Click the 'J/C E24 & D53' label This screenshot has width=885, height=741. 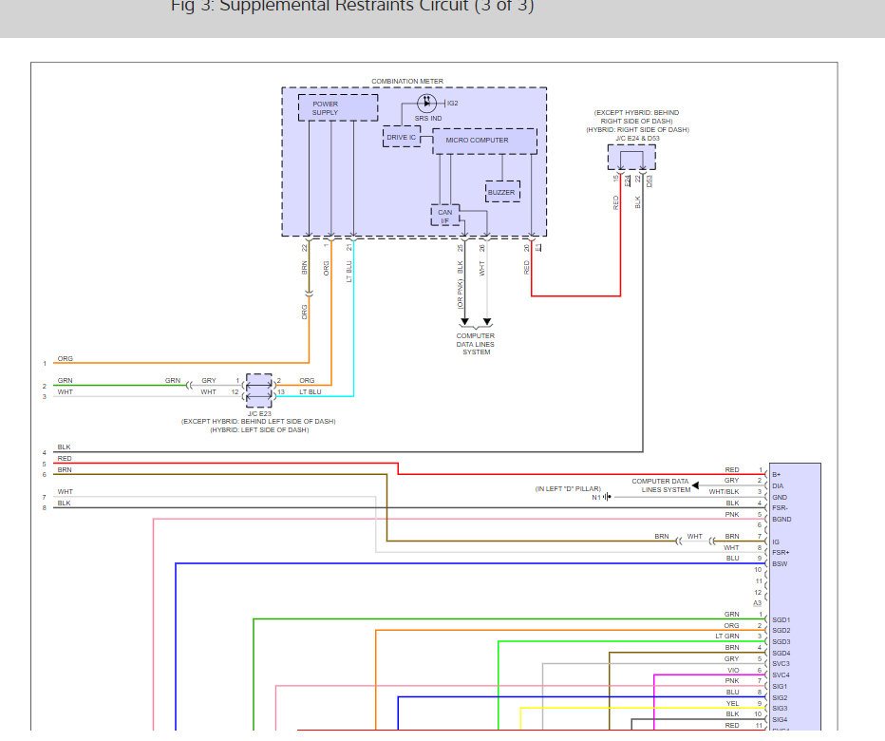click(637, 139)
